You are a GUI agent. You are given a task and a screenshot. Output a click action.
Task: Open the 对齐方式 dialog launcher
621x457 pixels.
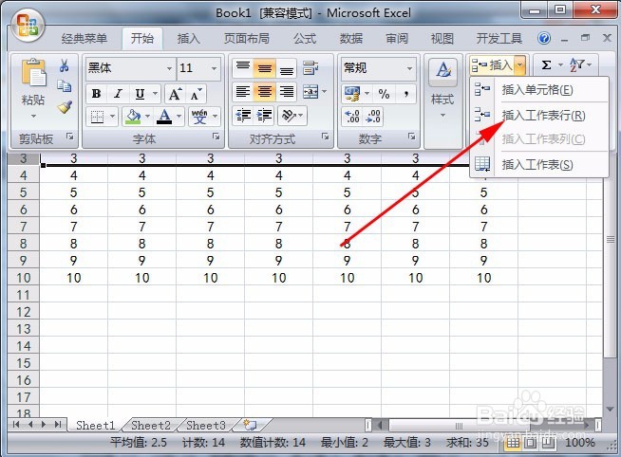[325, 137]
